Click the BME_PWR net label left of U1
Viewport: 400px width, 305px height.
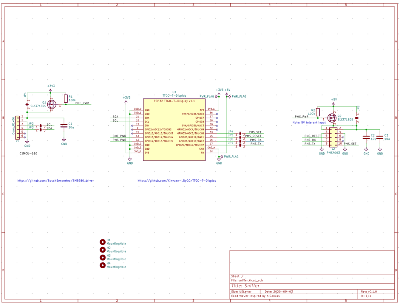point(119,136)
